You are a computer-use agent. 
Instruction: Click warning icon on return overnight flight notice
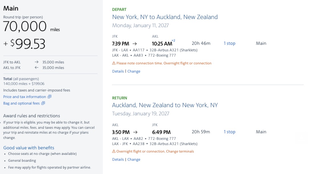tap(114, 151)
